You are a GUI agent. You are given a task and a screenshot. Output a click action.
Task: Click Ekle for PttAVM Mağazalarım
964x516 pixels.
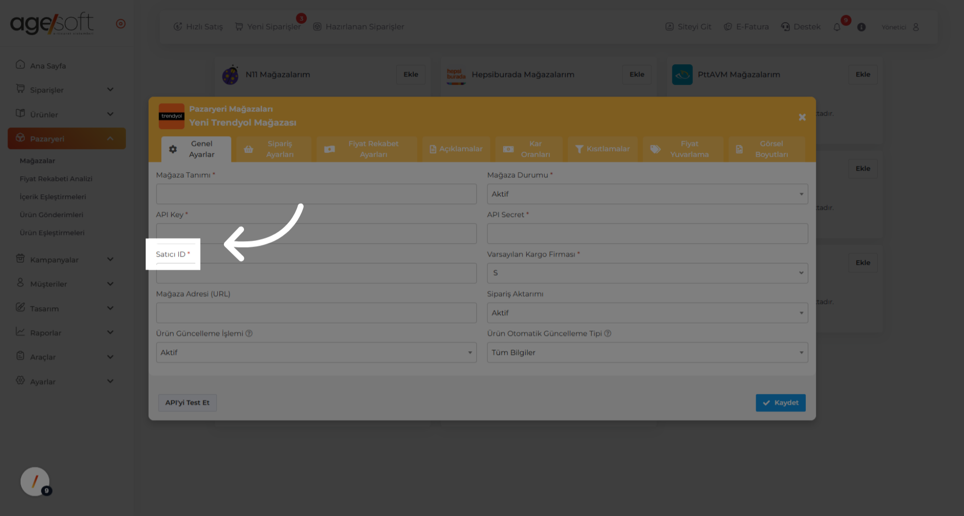pyautogui.click(x=863, y=74)
